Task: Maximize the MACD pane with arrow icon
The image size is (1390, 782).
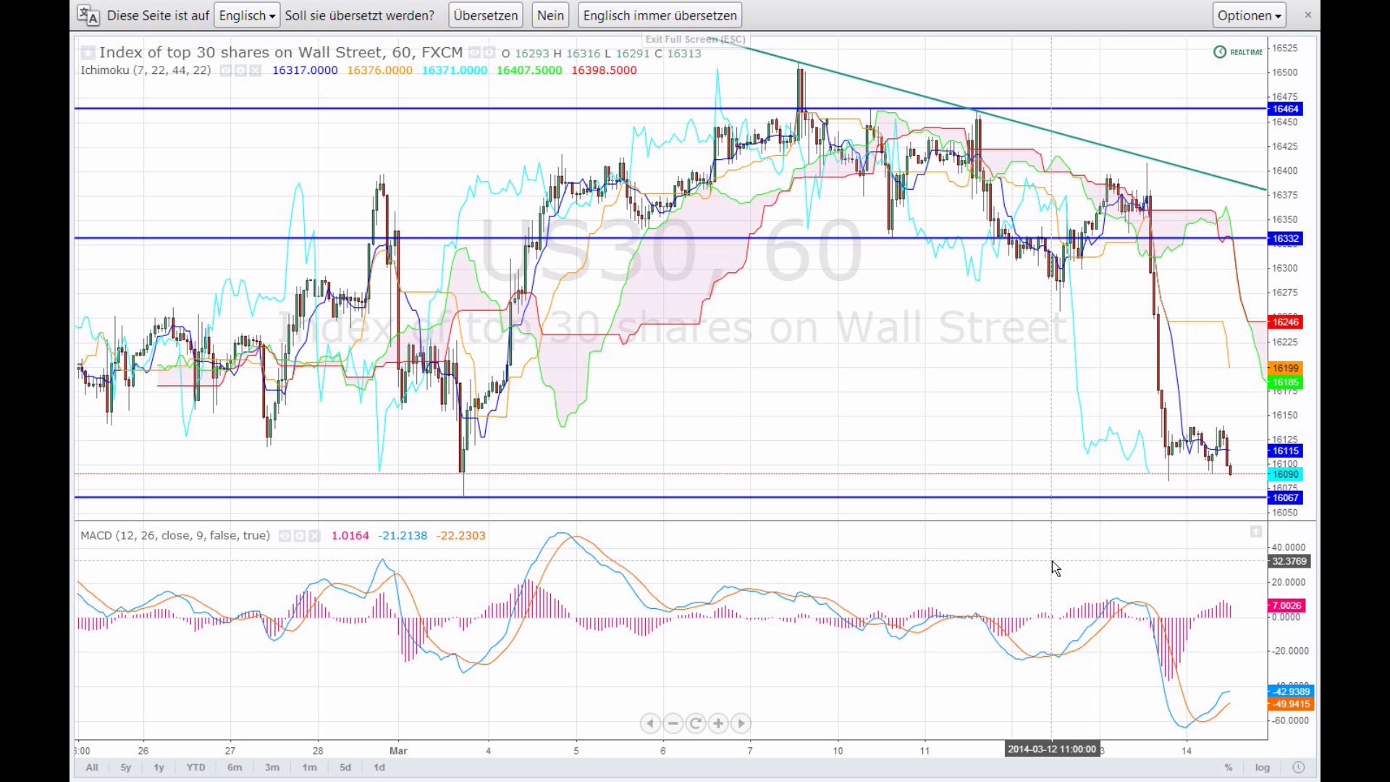Action: (x=1255, y=532)
